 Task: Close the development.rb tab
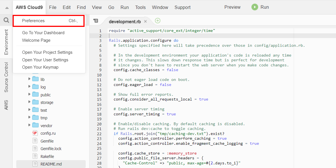tap(145, 22)
